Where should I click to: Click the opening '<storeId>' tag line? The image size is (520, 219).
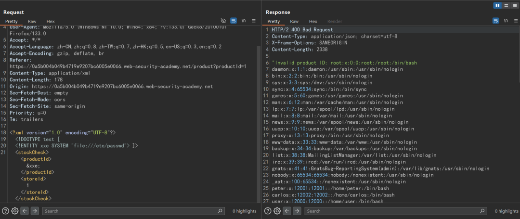33,179
